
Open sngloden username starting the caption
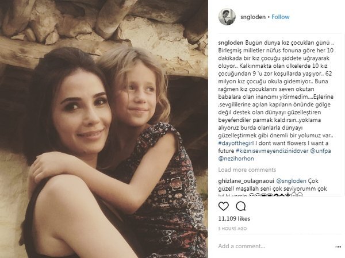tap(231, 43)
